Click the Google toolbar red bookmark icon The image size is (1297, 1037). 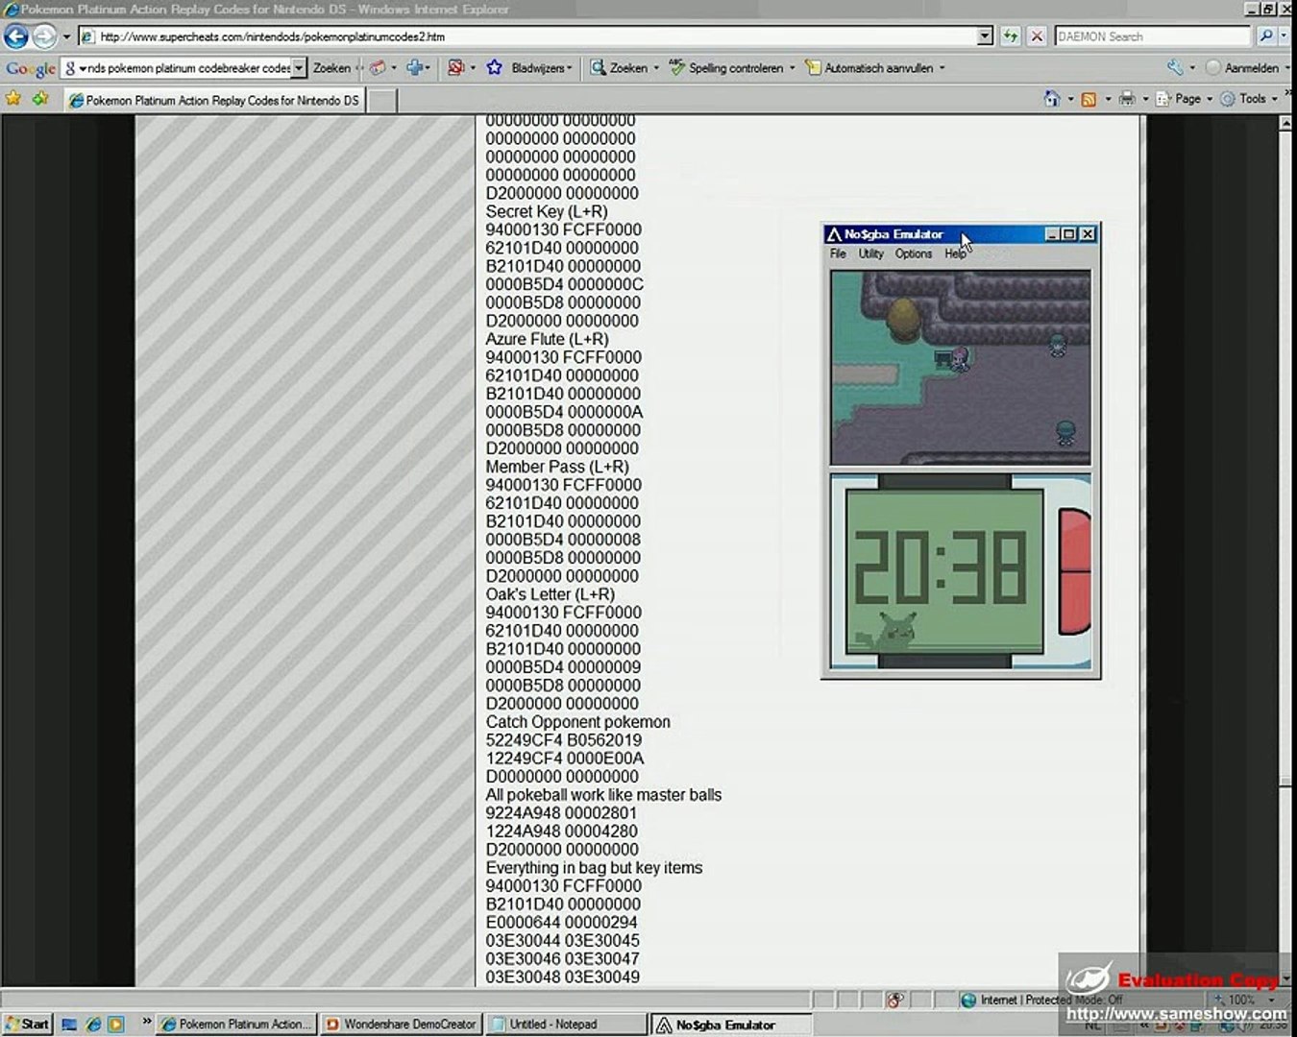(455, 68)
